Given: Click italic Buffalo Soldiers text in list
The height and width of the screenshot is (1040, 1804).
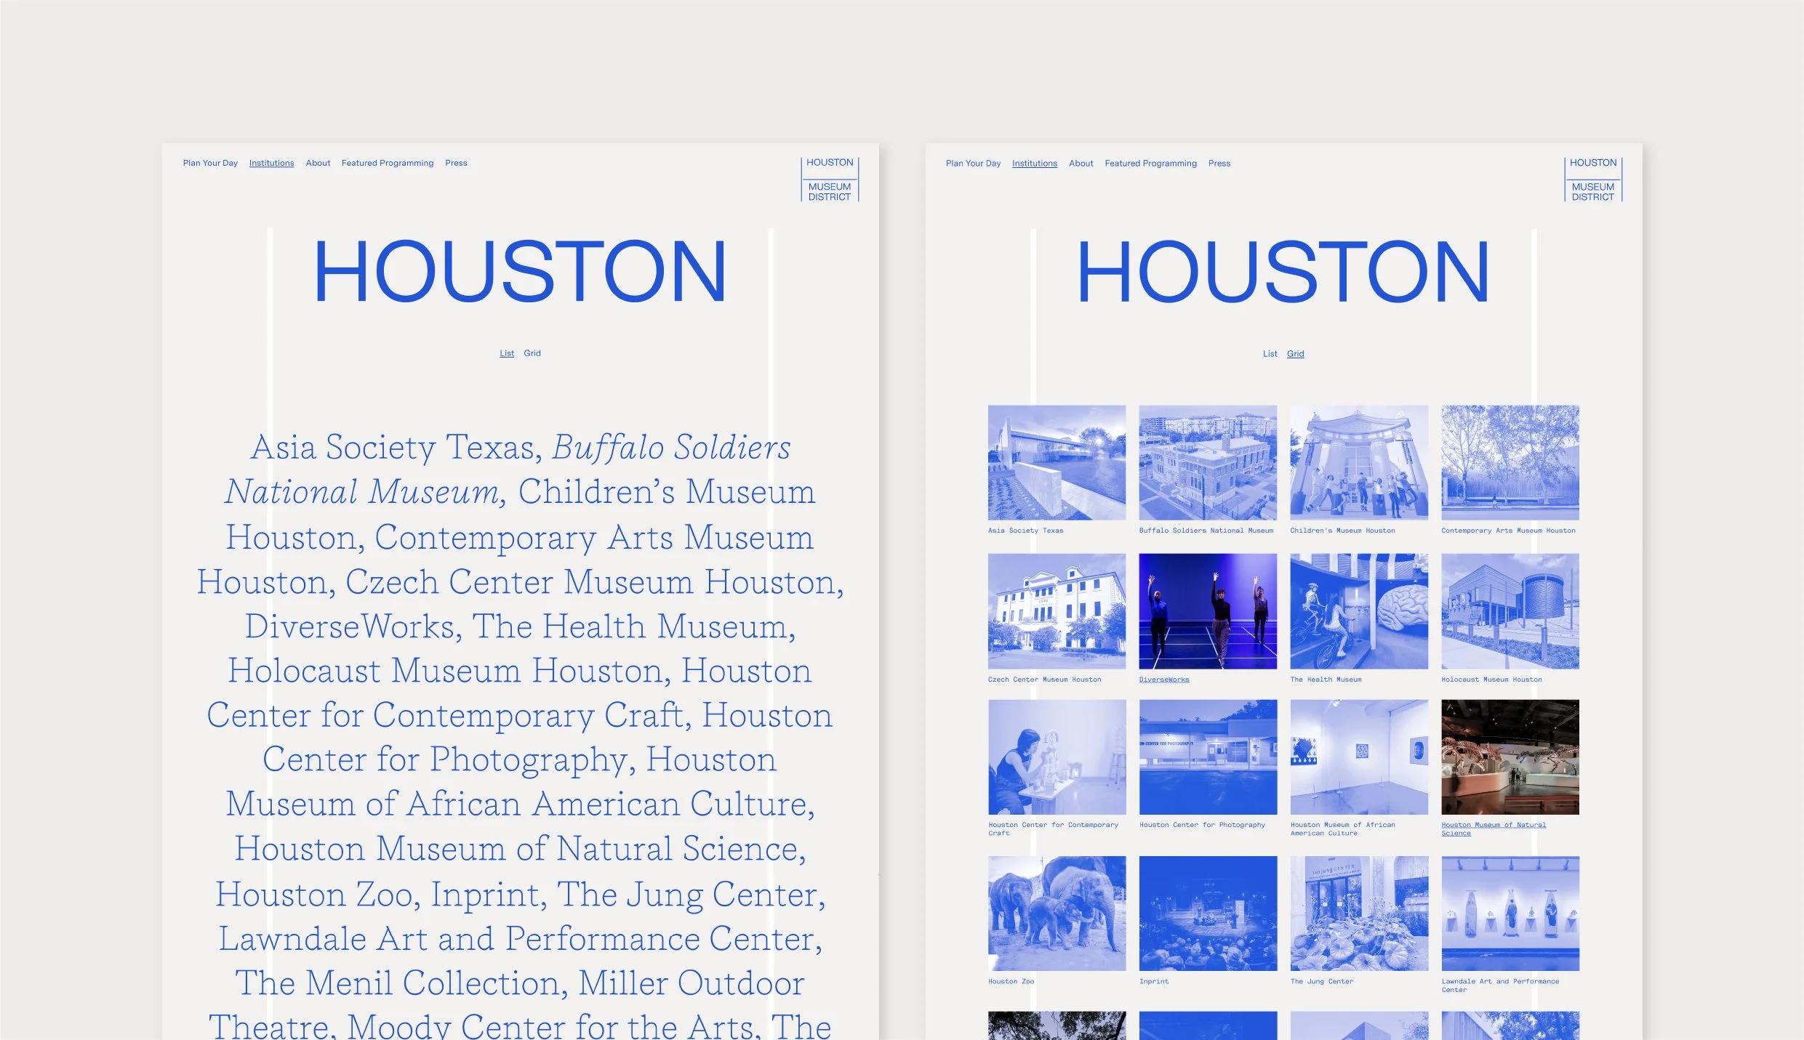Looking at the screenshot, I should point(670,447).
